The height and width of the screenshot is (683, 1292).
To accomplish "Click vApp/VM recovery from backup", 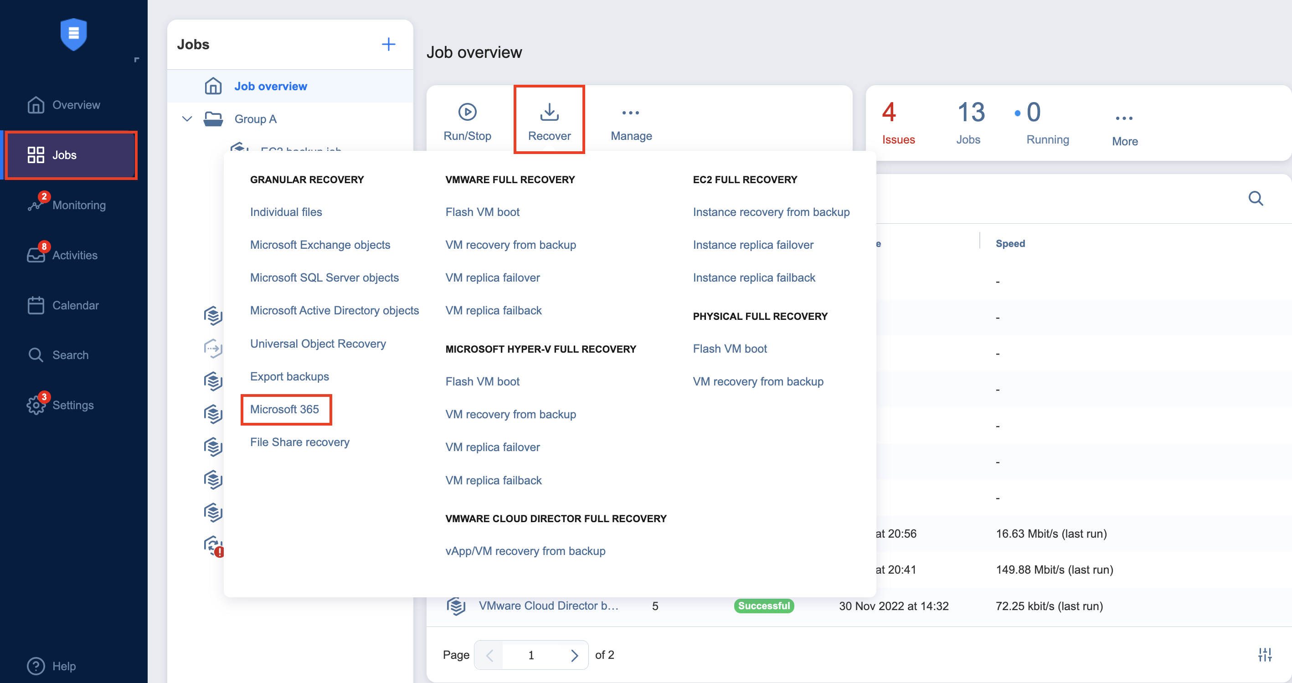I will [525, 550].
